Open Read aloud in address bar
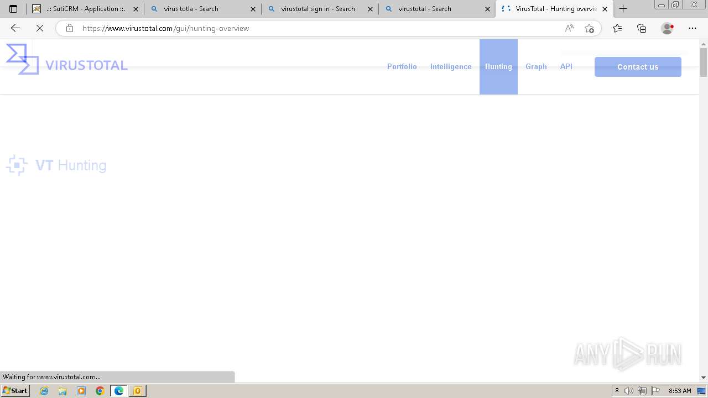This screenshot has height=398, width=708. coord(569,28)
